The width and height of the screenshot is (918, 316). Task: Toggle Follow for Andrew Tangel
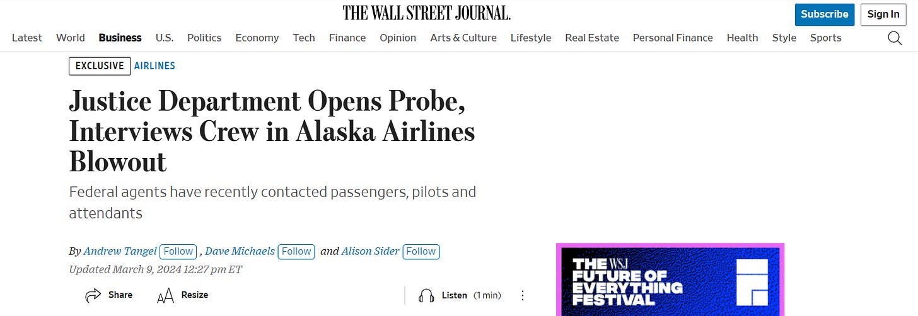[178, 251]
